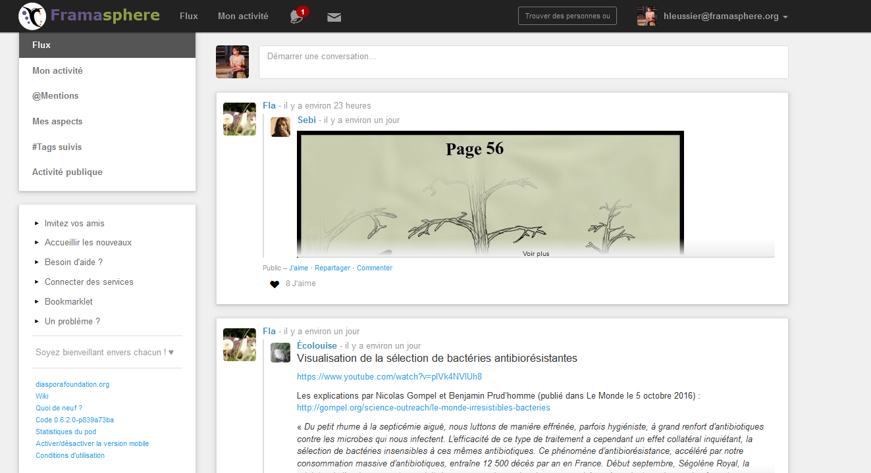Open Fla's avatar on the first post
The image size is (871, 473).
pyautogui.click(x=240, y=119)
